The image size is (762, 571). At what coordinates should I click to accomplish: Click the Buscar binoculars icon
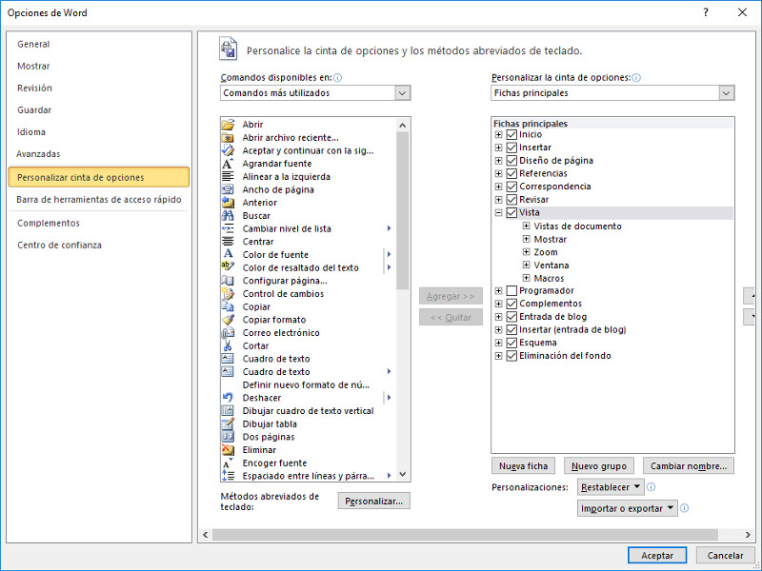click(x=228, y=216)
